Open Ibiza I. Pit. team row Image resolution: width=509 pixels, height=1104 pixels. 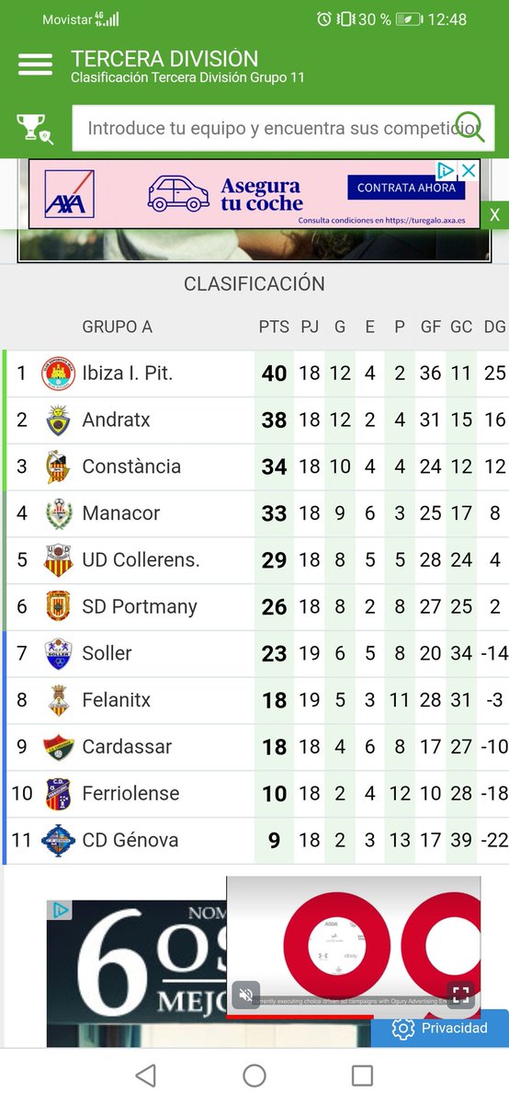pyautogui.click(x=256, y=374)
